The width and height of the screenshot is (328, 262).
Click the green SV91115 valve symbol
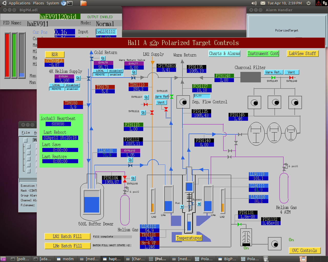click(171, 96)
